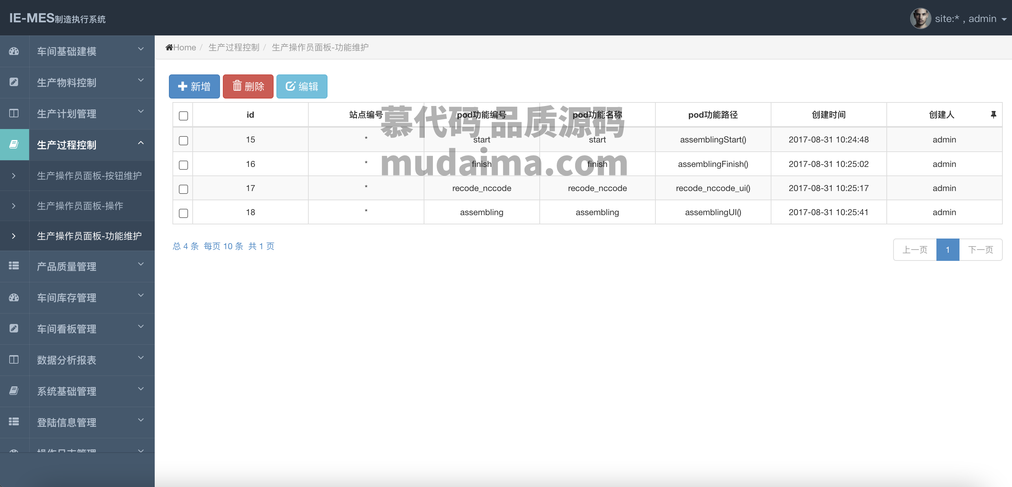This screenshot has height=487, width=1012.
Task: Go to previous page 上一页
Action: point(914,250)
